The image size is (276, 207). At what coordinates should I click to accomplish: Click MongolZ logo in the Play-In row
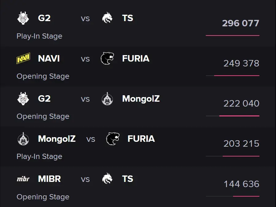pyautogui.click(x=23, y=139)
